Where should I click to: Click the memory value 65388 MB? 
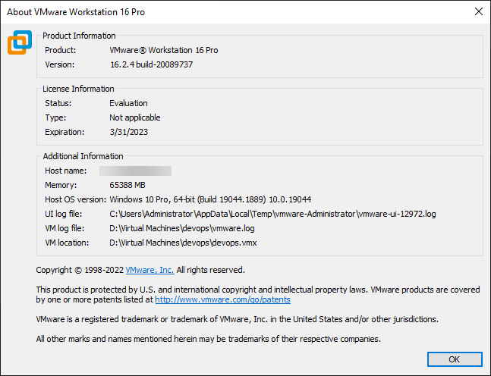point(127,185)
